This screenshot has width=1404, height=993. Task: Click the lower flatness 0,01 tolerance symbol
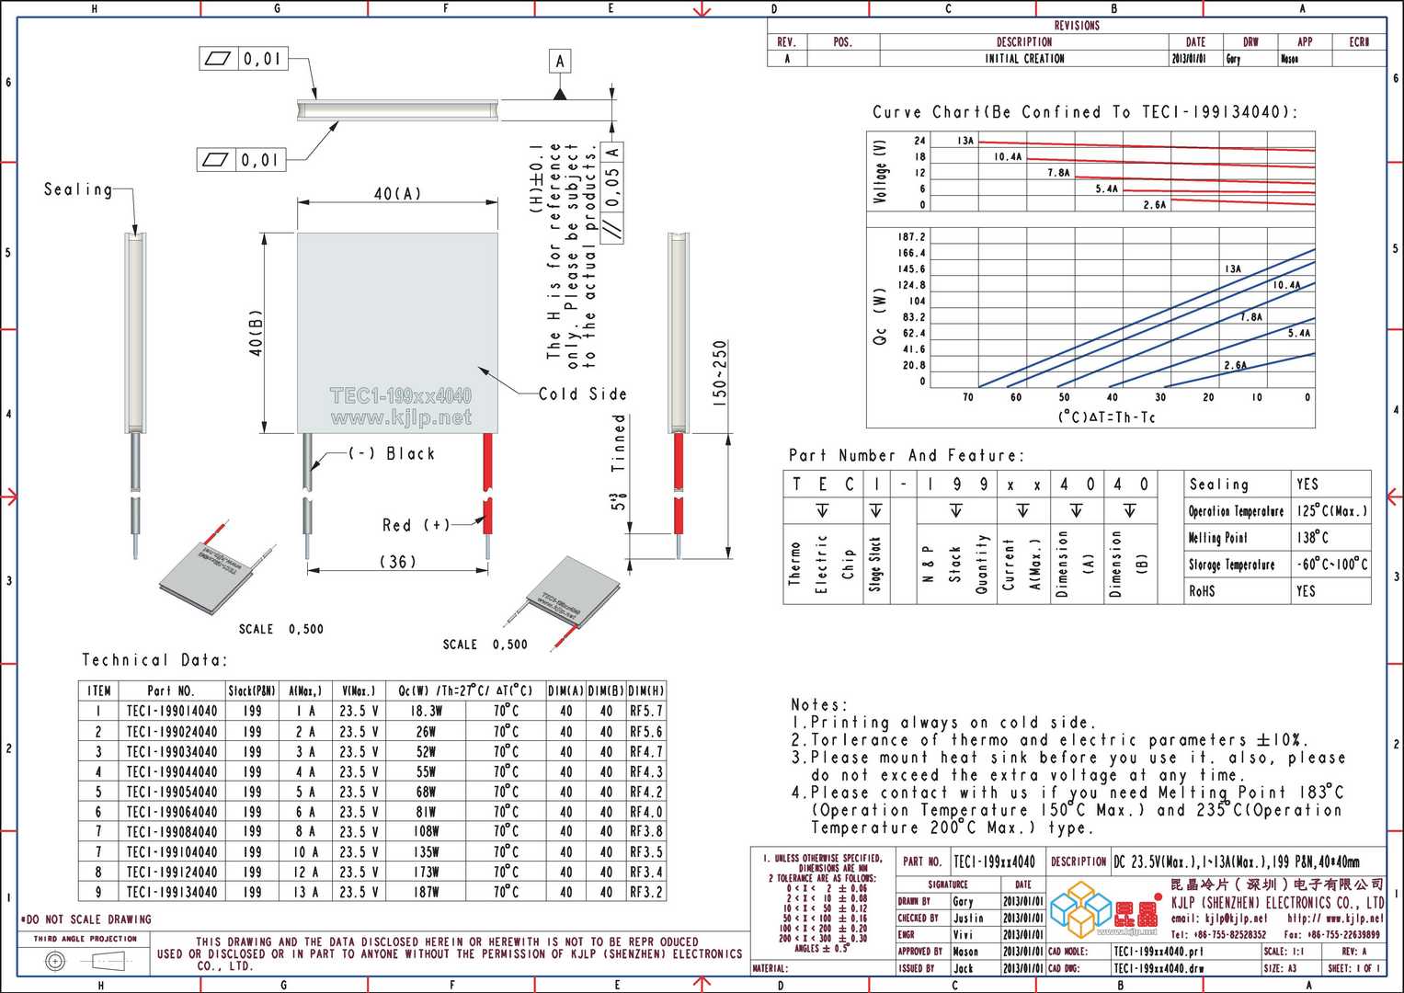pyautogui.click(x=243, y=160)
